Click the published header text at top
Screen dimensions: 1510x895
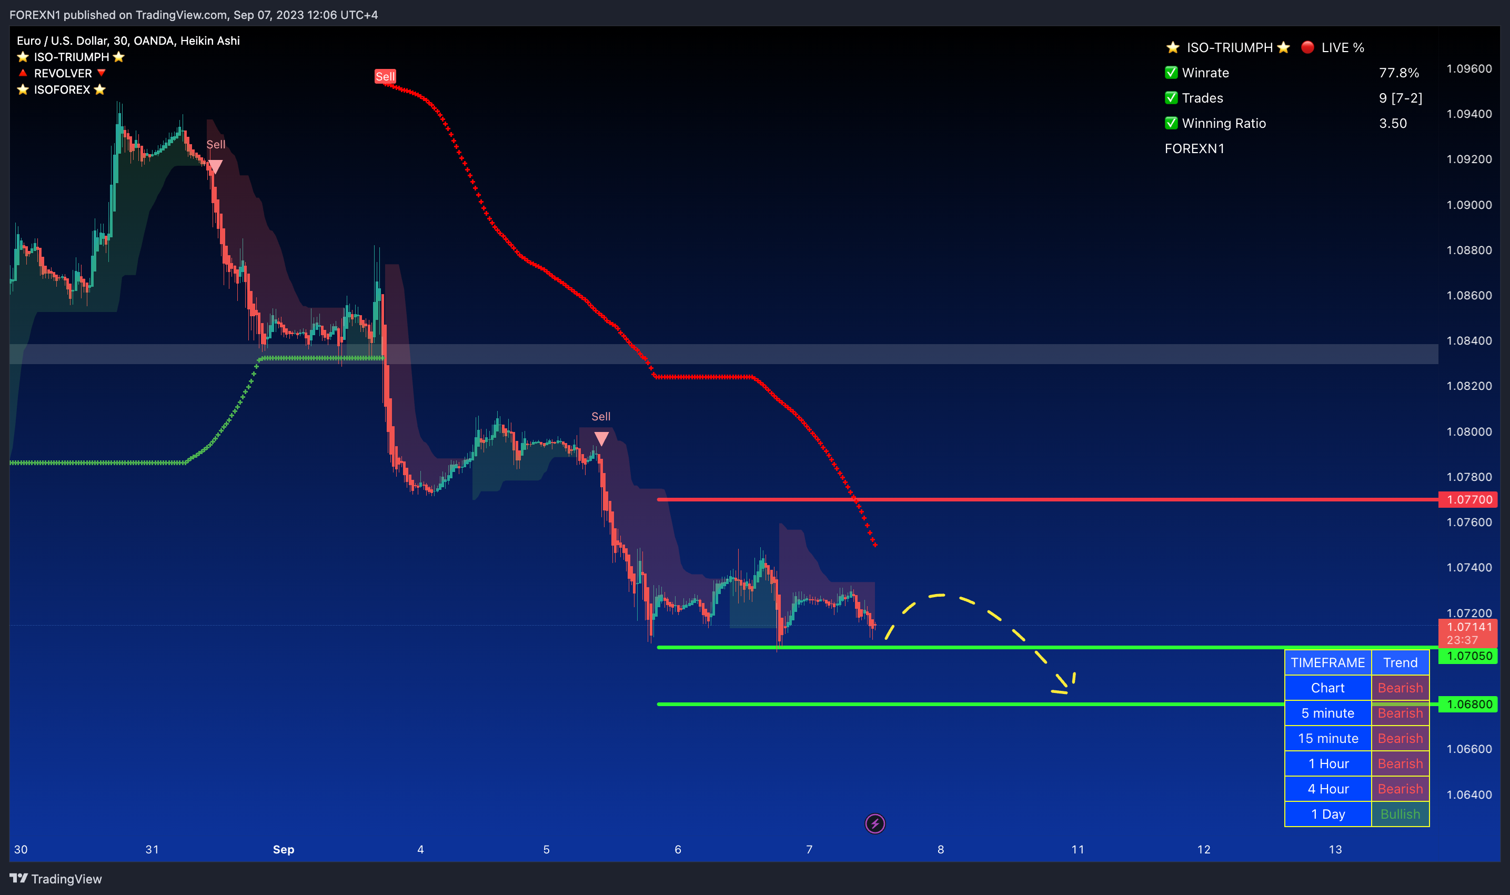point(194,15)
